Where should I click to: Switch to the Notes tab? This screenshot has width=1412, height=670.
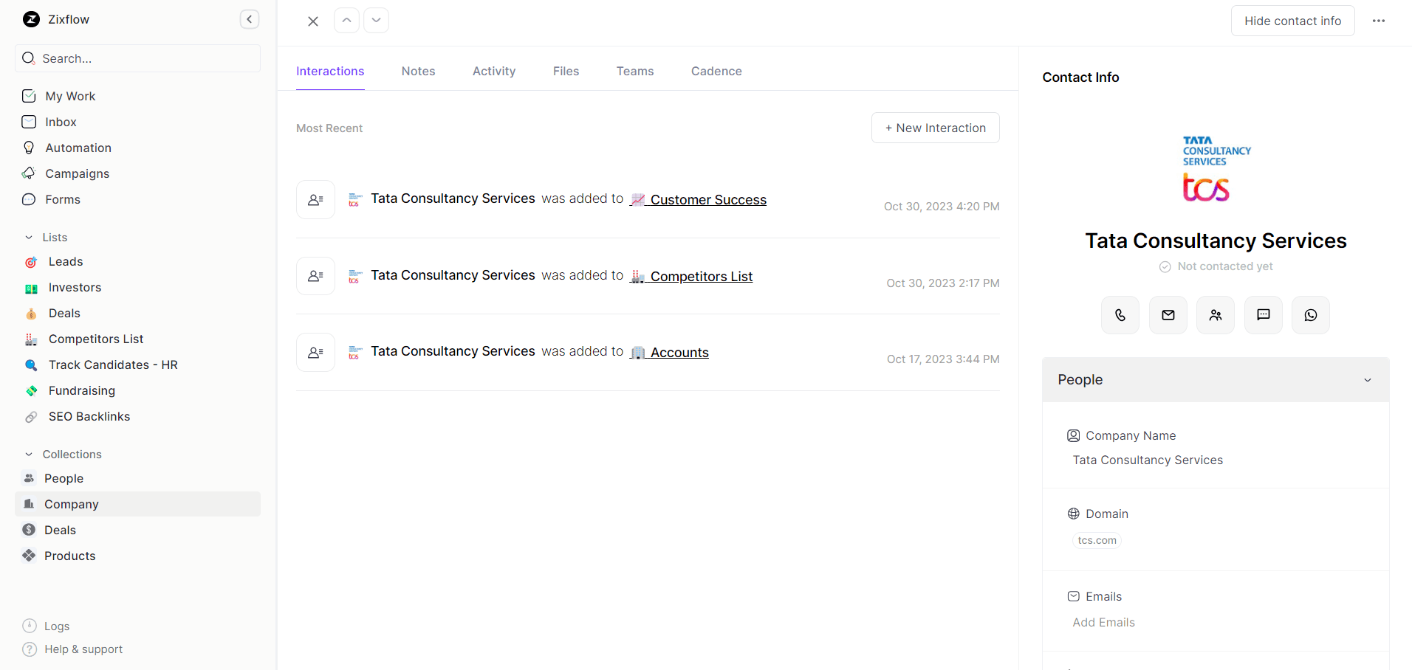(x=418, y=71)
